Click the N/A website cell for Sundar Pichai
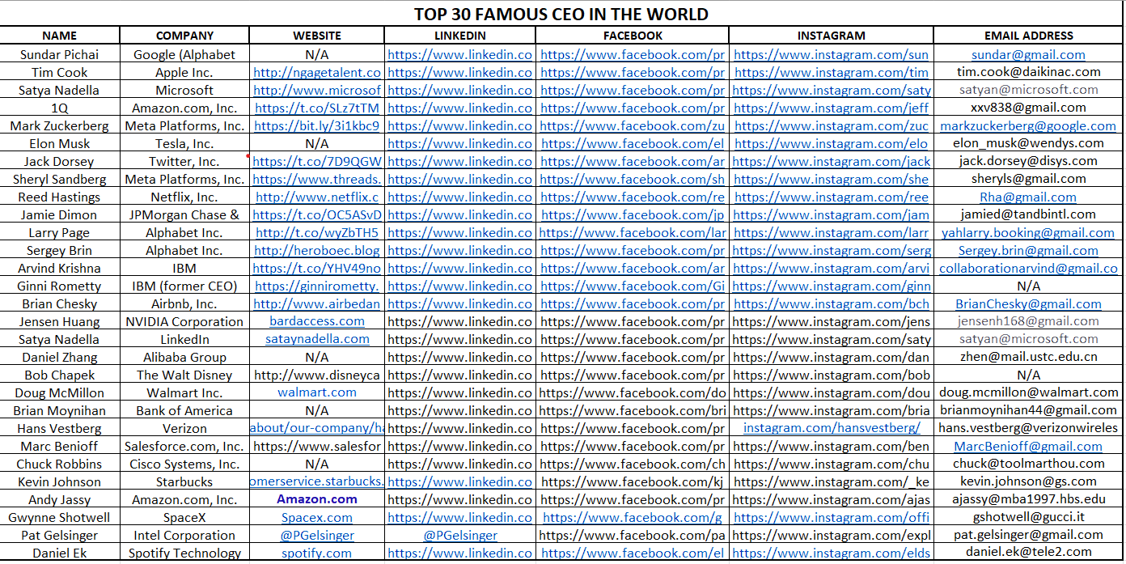This screenshot has height=564, width=1126. click(x=317, y=54)
